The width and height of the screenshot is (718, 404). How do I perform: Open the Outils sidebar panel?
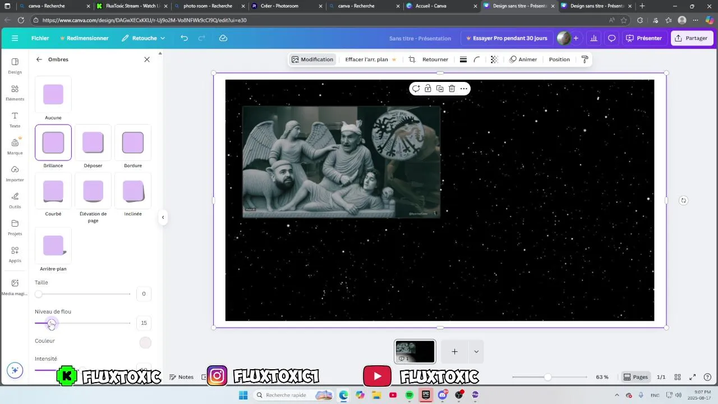15,200
